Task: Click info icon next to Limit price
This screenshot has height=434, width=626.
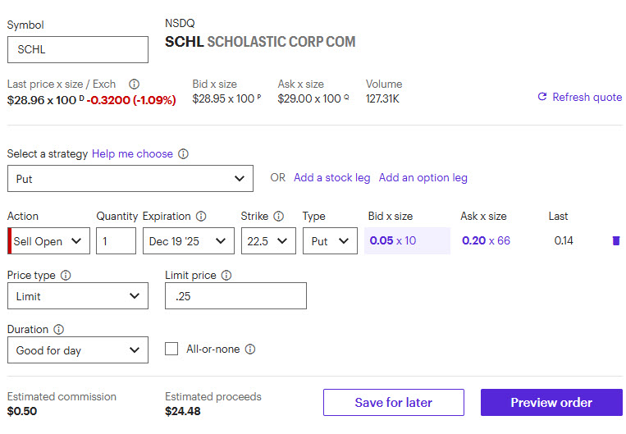Action: pyautogui.click(x=226, y=276)
